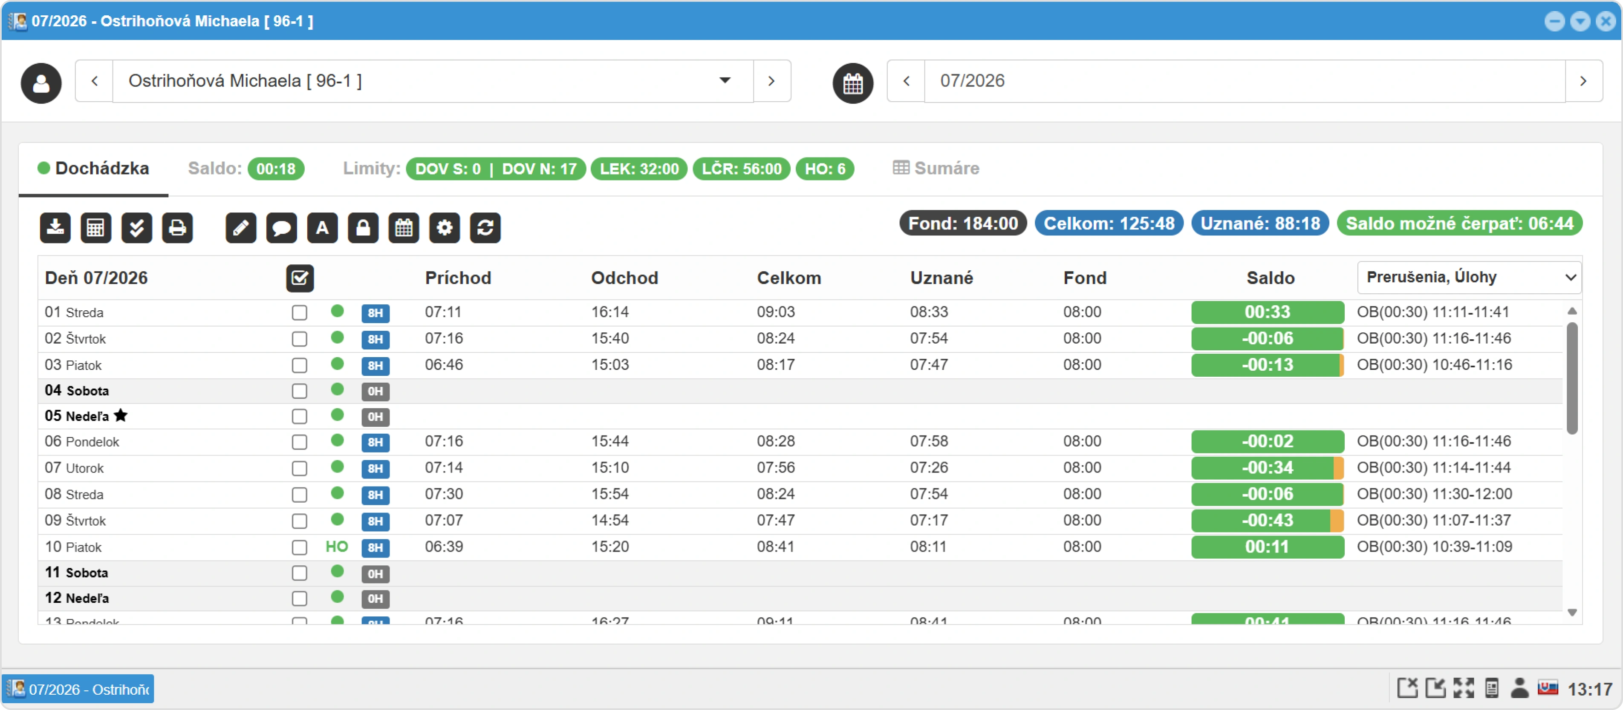Open the gear settings toolbar icon

pos(445,227)
